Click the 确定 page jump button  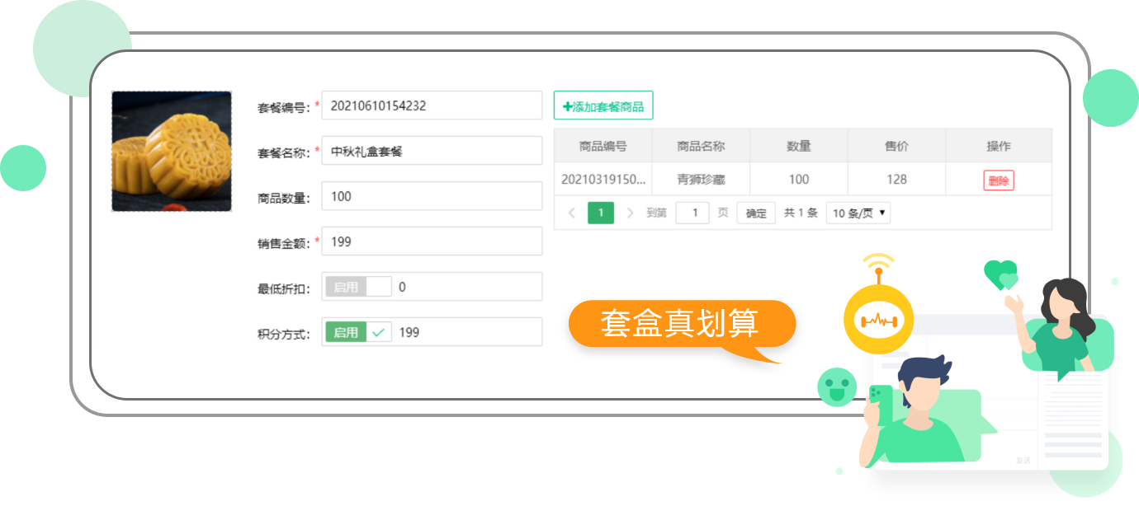(756, 213)
